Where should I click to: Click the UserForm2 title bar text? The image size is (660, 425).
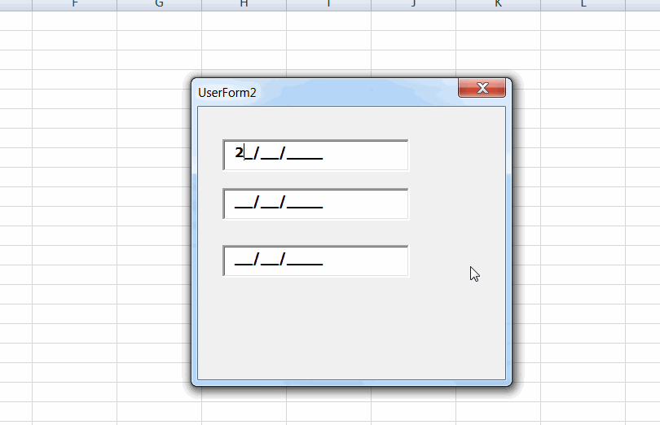click(x=227, y=92)
